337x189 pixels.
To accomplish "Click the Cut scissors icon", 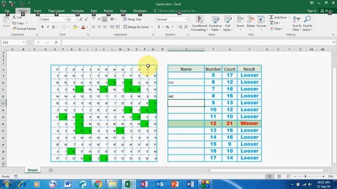I will (x=14, y=17).
